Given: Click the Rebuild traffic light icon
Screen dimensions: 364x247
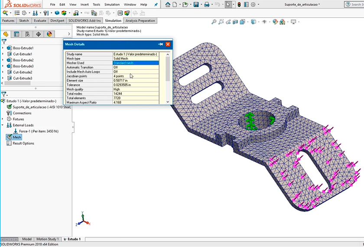Looking at the screenshot, I should click(x=239, y=4).
